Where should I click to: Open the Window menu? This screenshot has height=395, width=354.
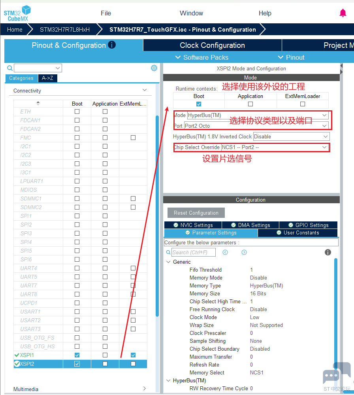[191, 13]
